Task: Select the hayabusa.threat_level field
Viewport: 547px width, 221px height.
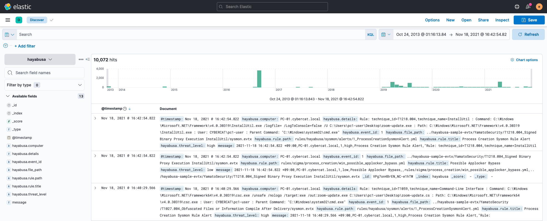Action: click(29, 194)
